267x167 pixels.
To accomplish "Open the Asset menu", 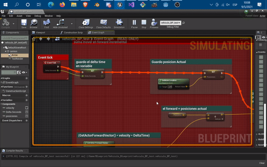I will (x=20, y=16).
